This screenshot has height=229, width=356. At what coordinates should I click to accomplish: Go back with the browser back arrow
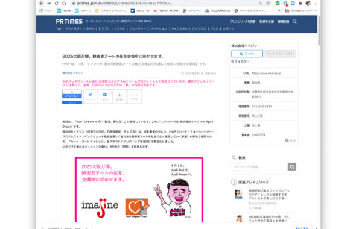[41, 3]
